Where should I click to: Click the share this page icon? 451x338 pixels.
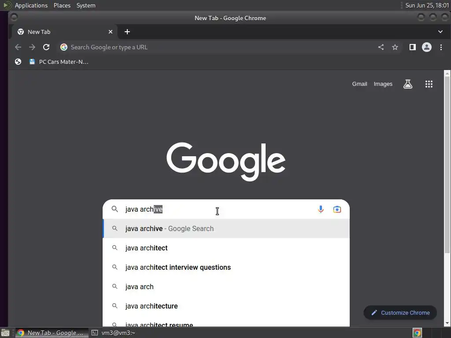(x=381, y=47)
